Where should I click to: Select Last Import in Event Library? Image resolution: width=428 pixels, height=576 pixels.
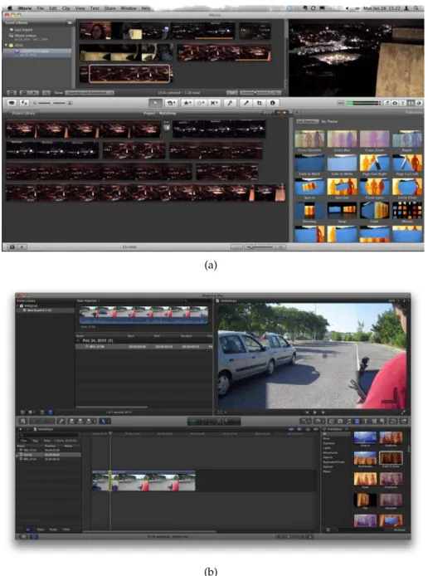[23, 30]
